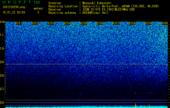The image size is (170, 108).
Task: Click the filename 1001220250.png
Action: coord(14,7)
